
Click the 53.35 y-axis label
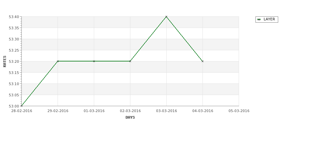coord(14,28)
